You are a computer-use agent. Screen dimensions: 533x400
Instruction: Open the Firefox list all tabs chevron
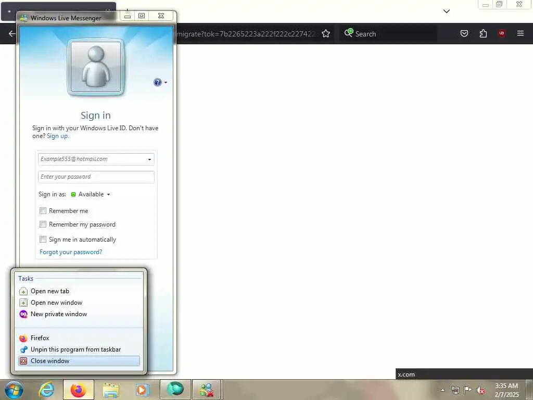click(447, 11)
